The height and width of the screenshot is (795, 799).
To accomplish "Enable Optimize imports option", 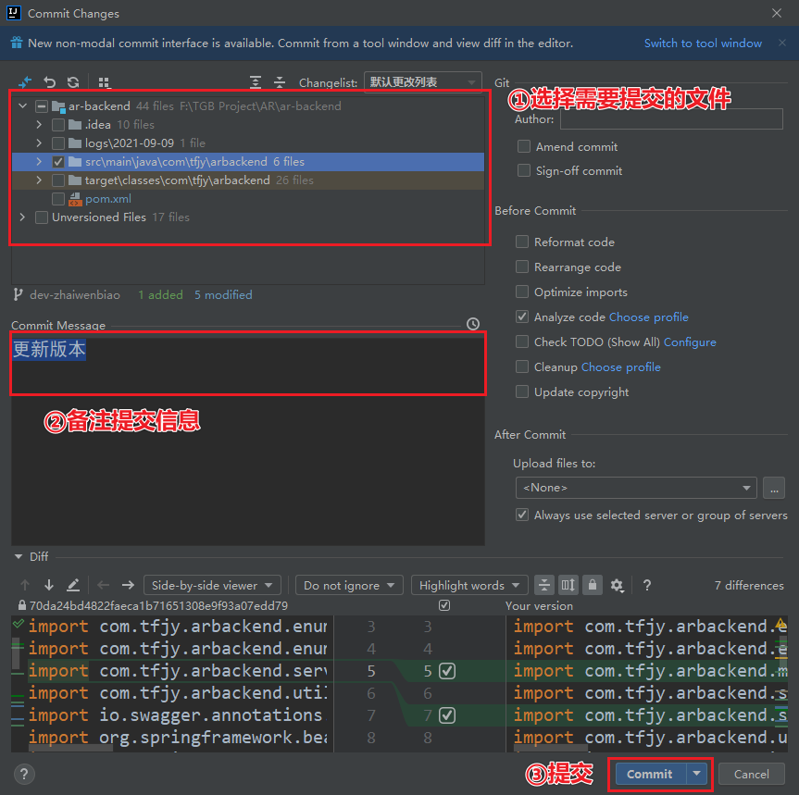I will point(522,292).
